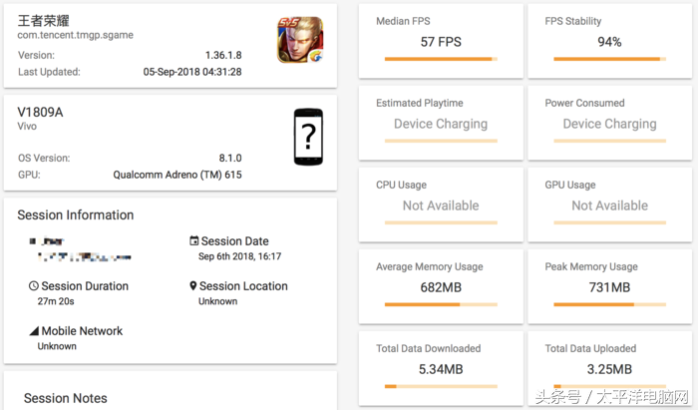Click the Session Location pin icon
The width and height of the screenshot is (698, 410).
(x=192, y=285)
